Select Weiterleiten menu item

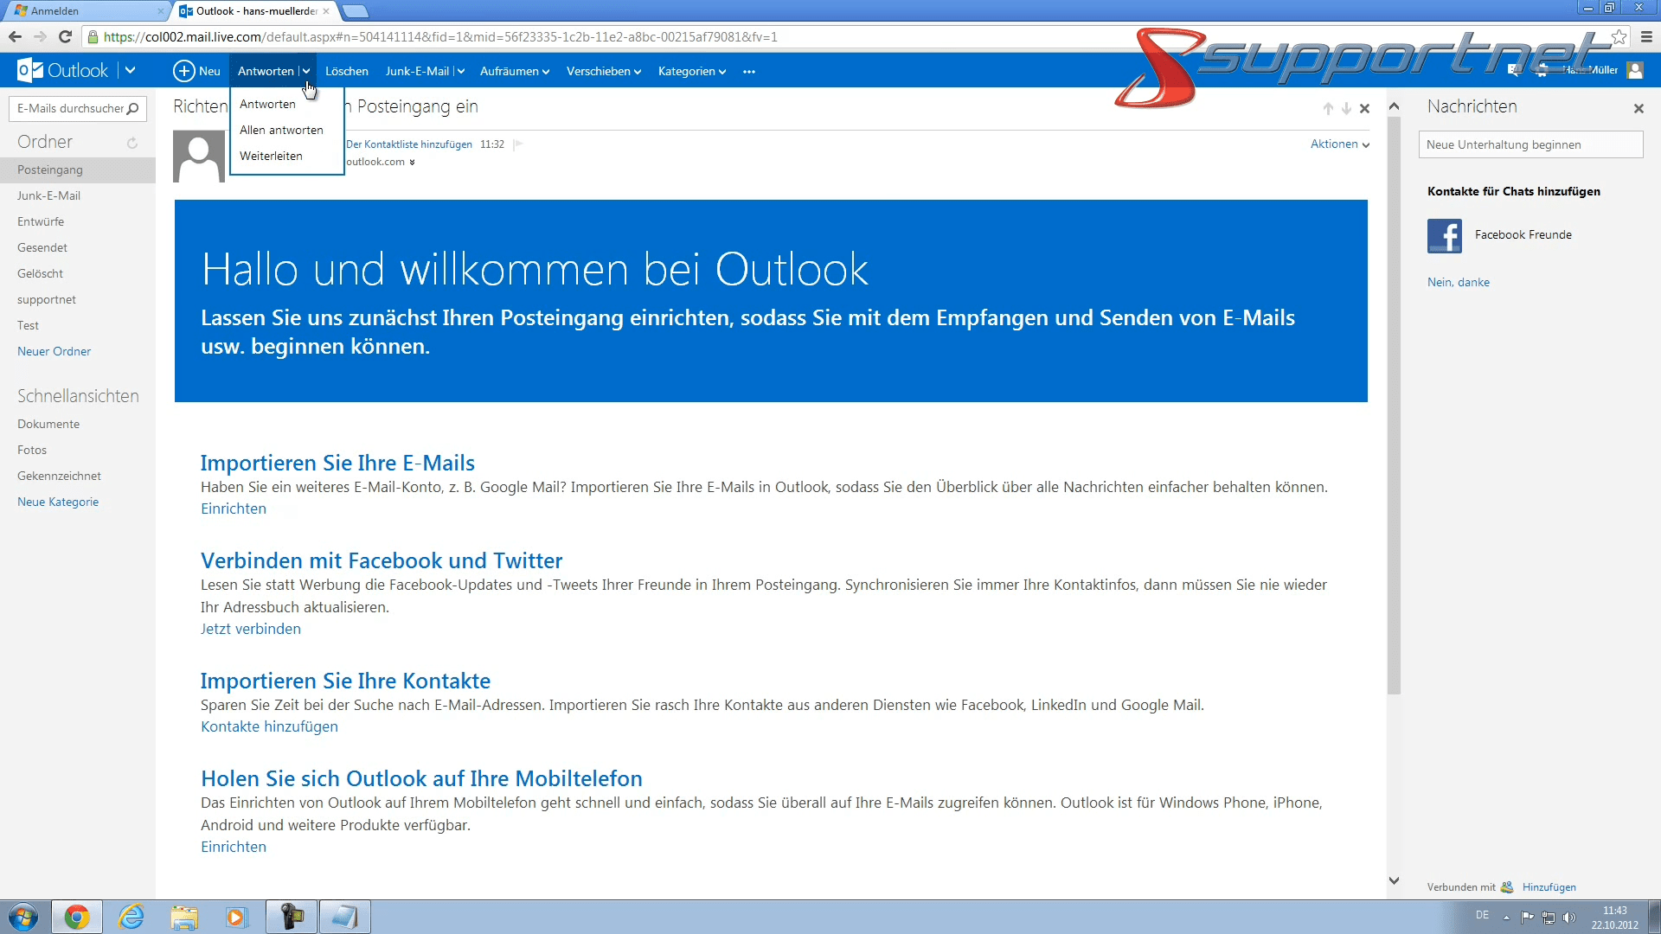click(271, 156)
